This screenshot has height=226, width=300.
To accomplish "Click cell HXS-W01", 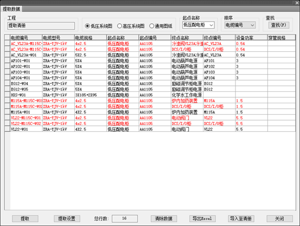I will (26, 95).
